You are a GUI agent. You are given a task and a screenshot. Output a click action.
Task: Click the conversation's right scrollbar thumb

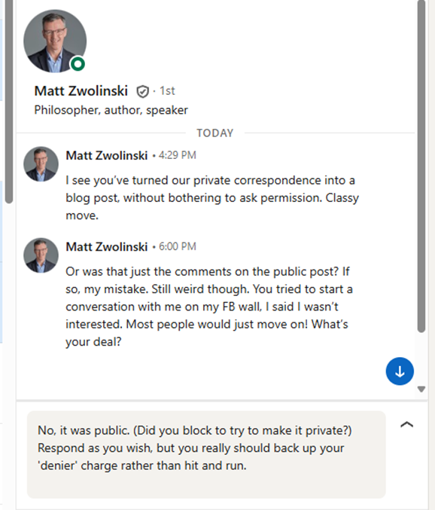[421, 166]
